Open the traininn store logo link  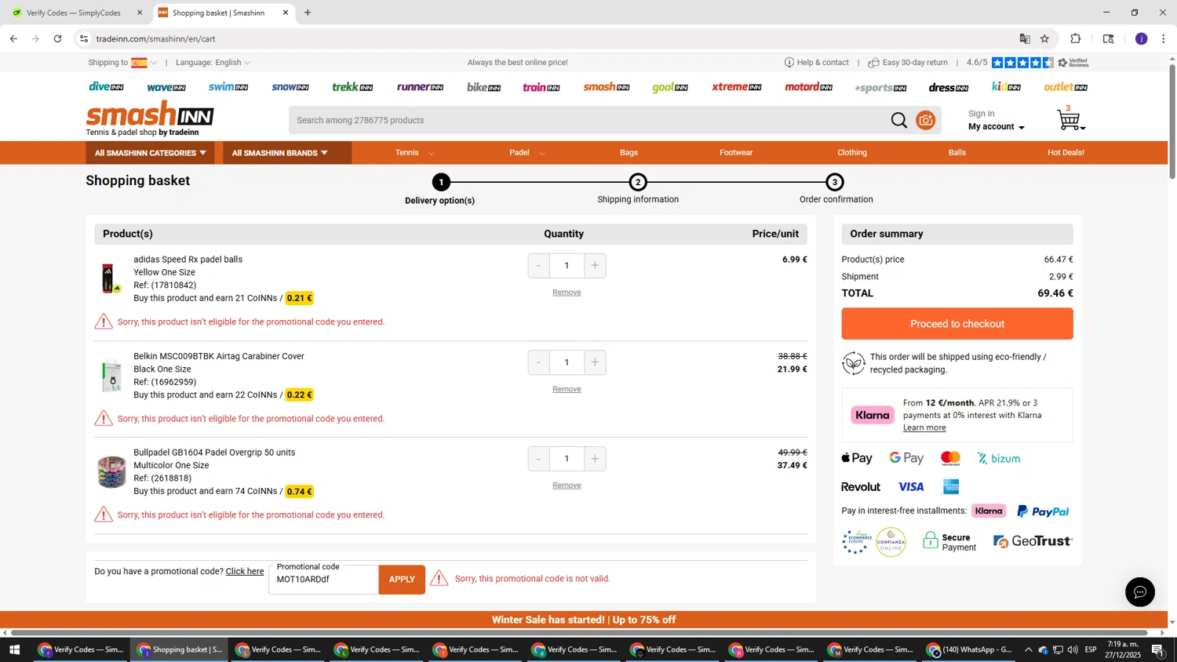click(x=541, y=87)
